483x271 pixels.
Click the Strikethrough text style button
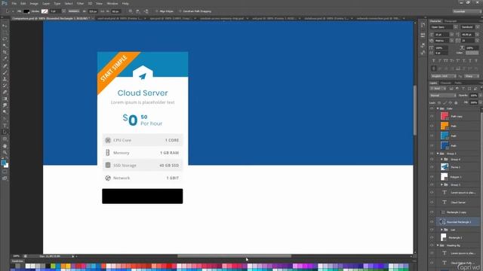pos(476,61)
